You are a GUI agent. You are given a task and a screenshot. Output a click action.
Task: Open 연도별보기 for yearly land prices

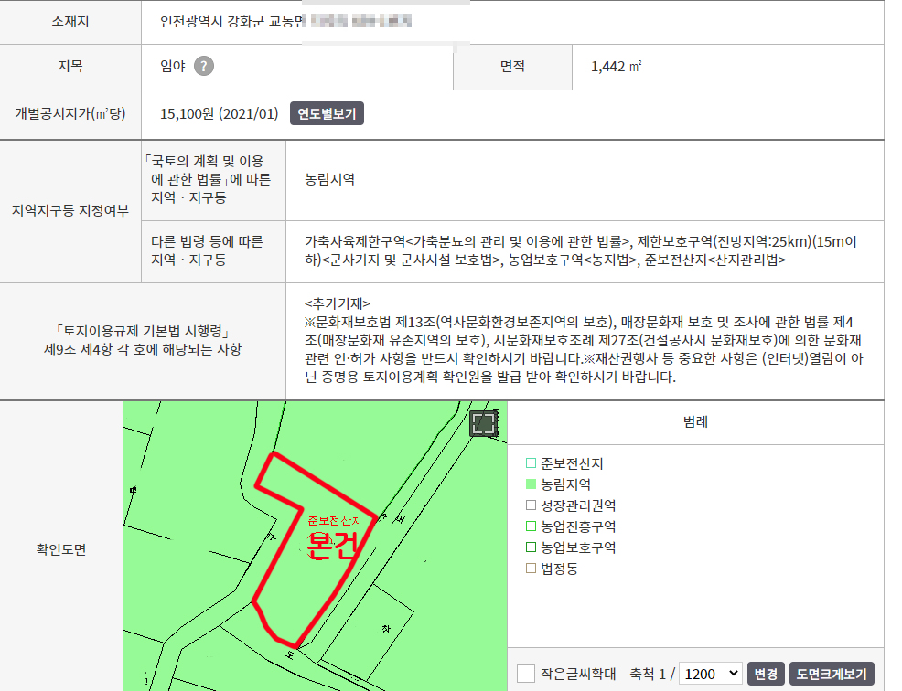328,114
